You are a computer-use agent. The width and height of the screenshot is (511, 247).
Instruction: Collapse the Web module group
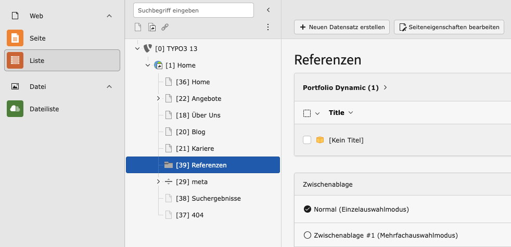[x=109, y=16]
